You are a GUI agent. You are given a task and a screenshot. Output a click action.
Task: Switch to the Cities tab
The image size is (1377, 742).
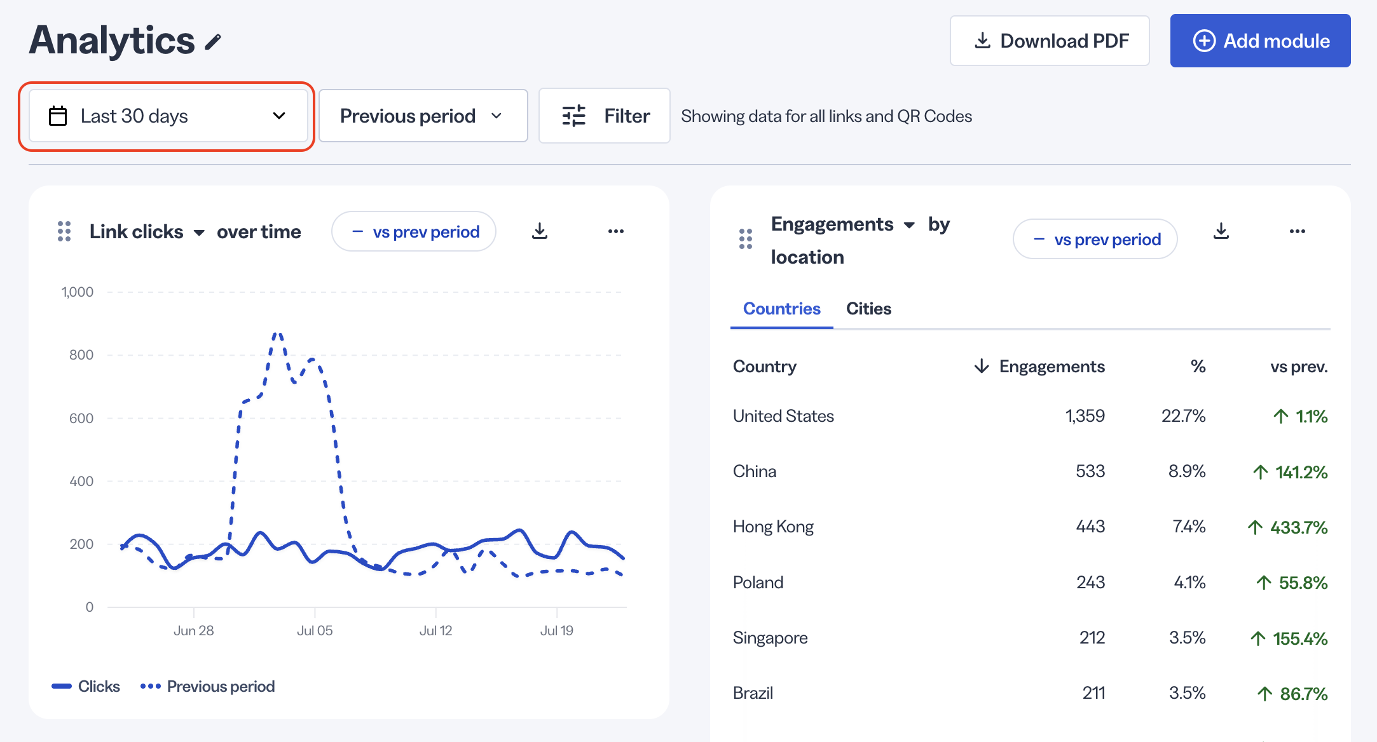click(868, 309)
